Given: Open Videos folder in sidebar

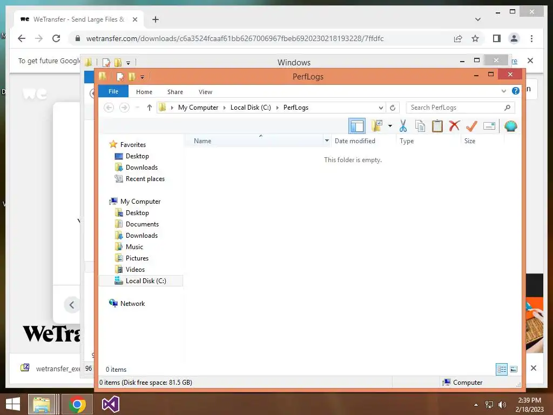Looking at the screenshot, I should click(x=130, y=269).
